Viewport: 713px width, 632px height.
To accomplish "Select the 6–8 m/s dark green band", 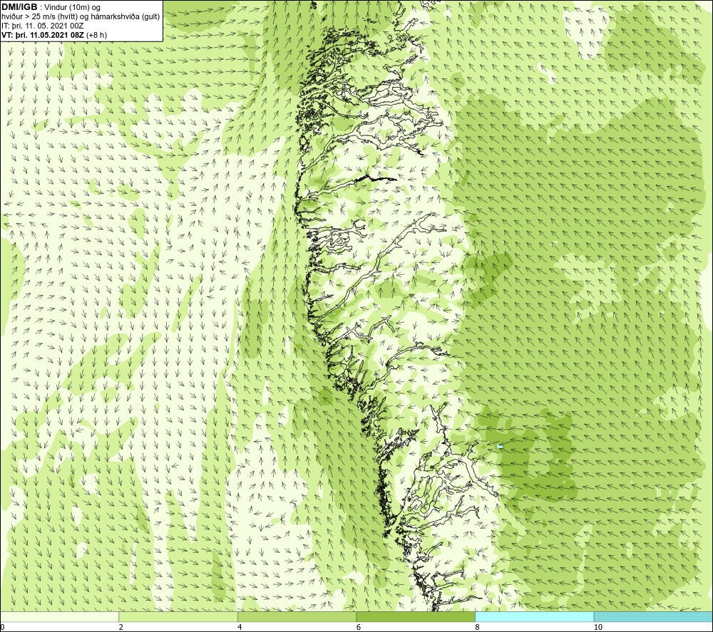I will (416, 616).
